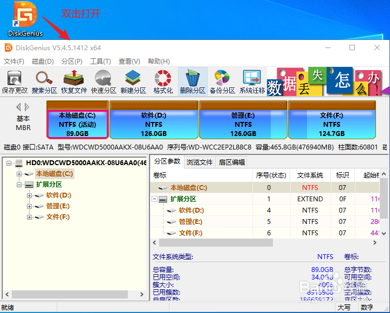The image size is (390, 313).
Task: Select 软件(D:) in the disk tree
Action: (59, 195)
